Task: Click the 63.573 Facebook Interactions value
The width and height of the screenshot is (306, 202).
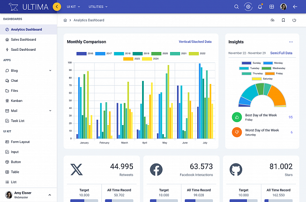Action: 201,167
